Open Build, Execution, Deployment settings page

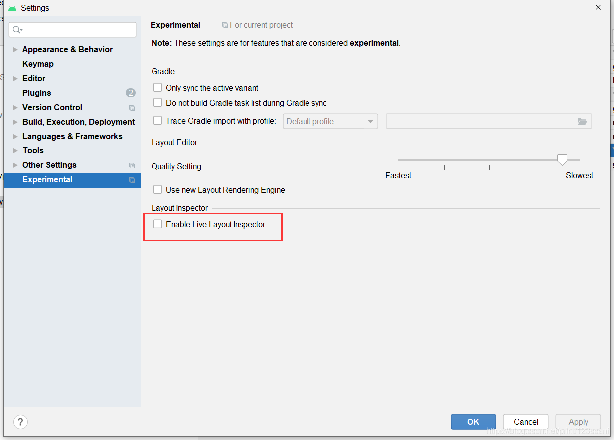click(x=78, y=122)
